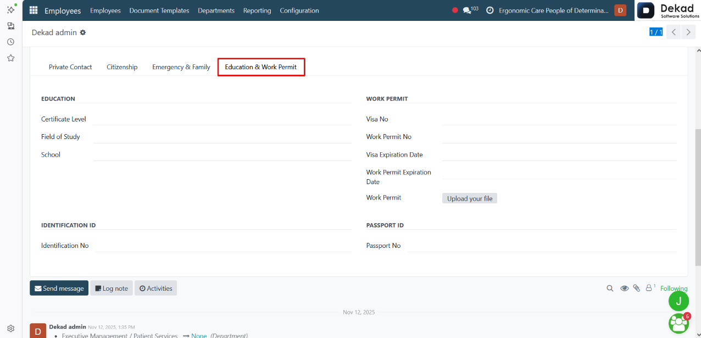Click the Dekad admin author name in chatter
Image resolution: width=701 pixels, height=338 pixels.
click(68, 326)
